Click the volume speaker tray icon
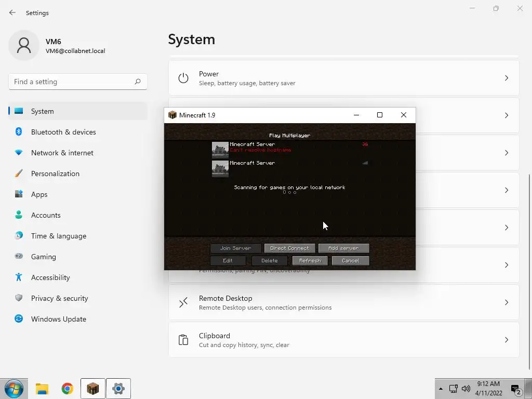Viewport: 532px width, 399px height. point(466,389)
